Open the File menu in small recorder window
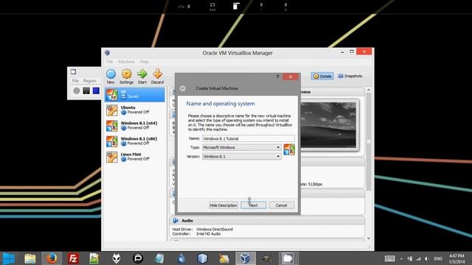Viewport: 472px width, 265px height. pos(75,81)
